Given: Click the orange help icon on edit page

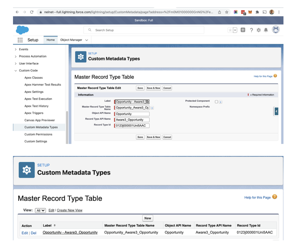Looking at the screenshot, I should (x=275, y=76).
